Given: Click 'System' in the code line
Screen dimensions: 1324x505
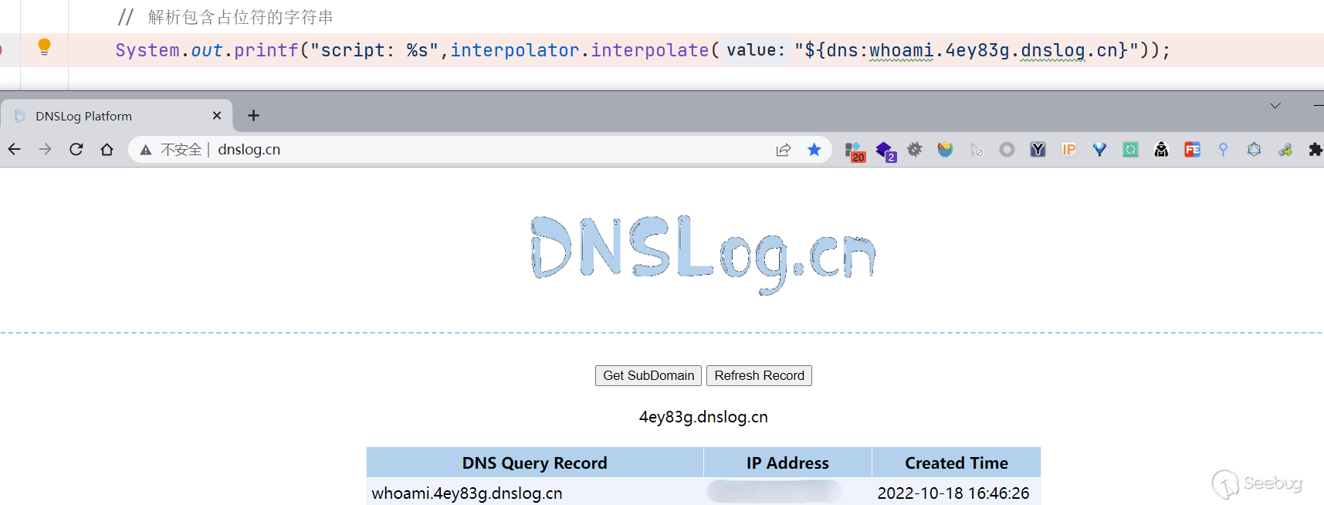Looking at the screenshot, I should [147, 50].
